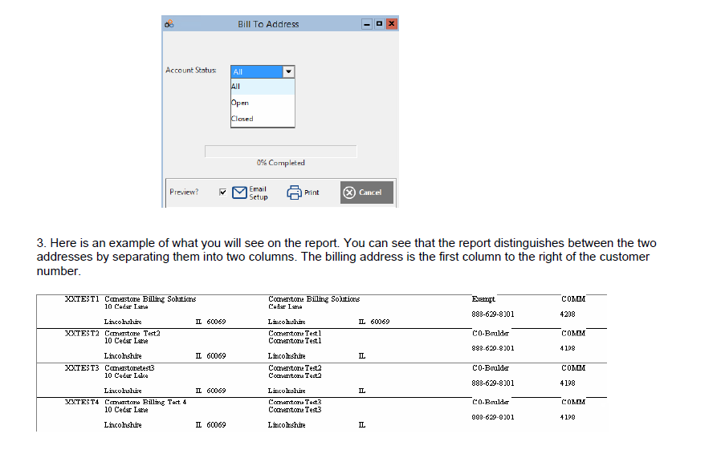Minimize the Bill To Address window
Image resolution: width=721 pixels, height=454 pixels.
click(366, 24)
